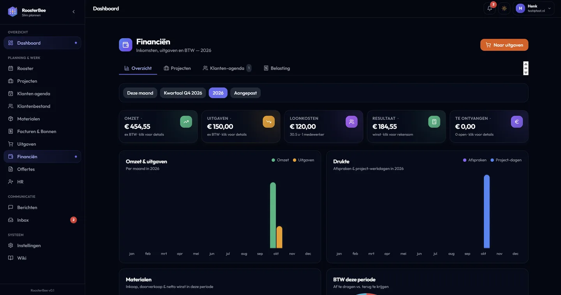Open Inbox in the sidebar

[42, 220]
